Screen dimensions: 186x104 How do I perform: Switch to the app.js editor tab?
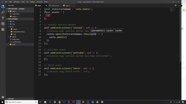pyautogui.click(x=67, y=5)
